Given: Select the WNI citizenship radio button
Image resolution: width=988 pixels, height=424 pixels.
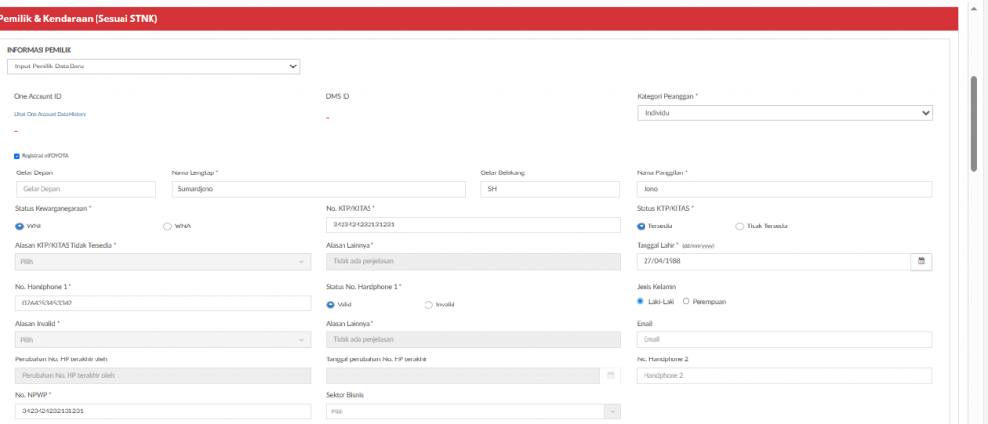Looking at the screenshot, I should [x=20, y=226].
